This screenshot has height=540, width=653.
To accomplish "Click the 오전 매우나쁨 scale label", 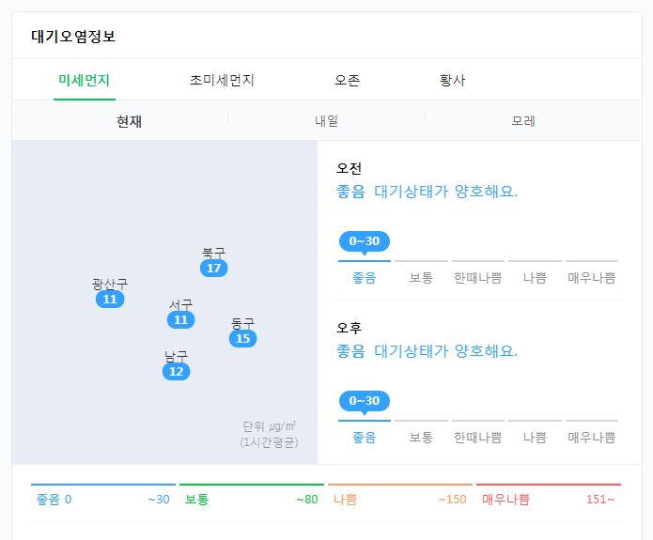I will pyautogui.click(x=591, y=278).
